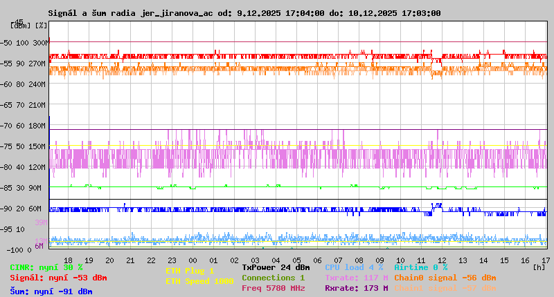Click hour '09' on the time axis
Screen dimensions: 554x297
[x=379, y=260]
